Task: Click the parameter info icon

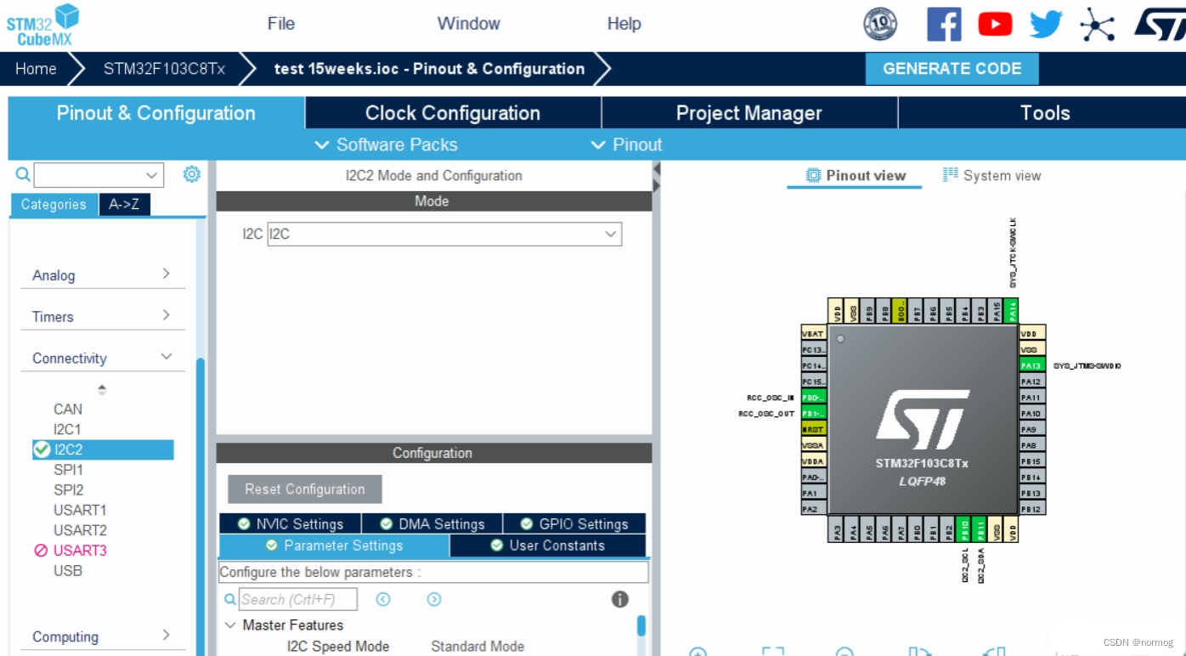Action: point(620,599)
